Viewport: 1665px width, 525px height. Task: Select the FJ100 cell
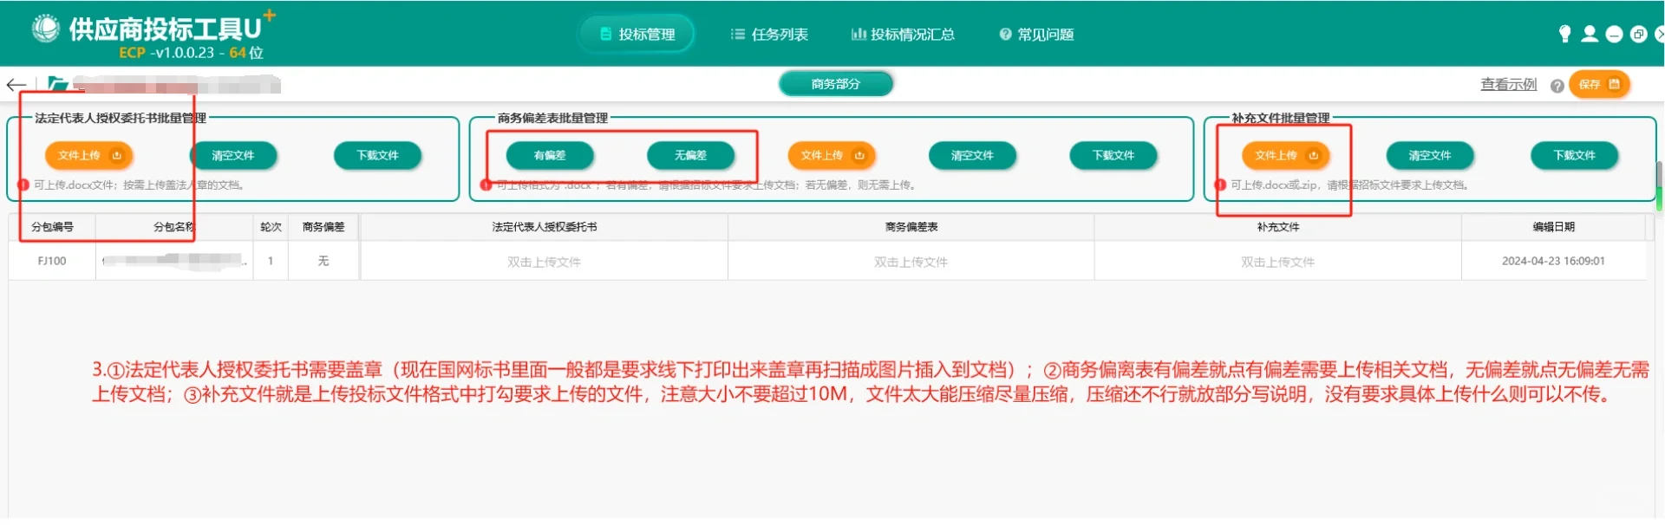coord(52,261)
